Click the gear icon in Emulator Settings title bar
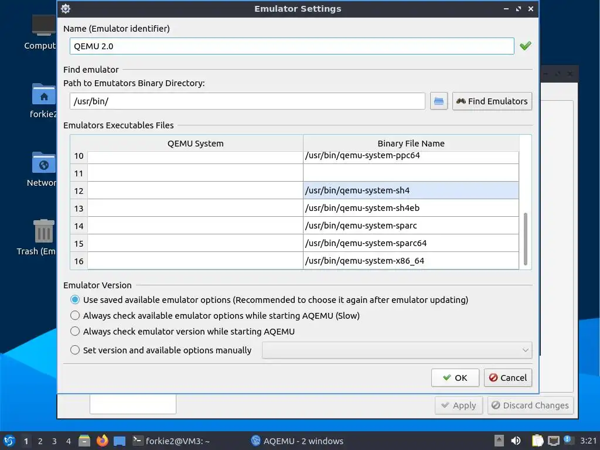The width and height of the screenshot is (600, 450). pyautogui.click(x=66, y=8)
